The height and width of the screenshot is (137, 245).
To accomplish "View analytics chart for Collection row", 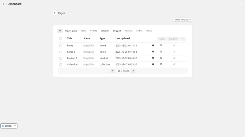I will 174,64.
